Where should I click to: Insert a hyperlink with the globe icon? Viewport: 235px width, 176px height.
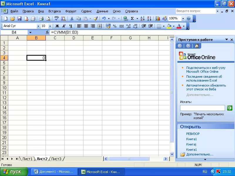pos(125,18)
